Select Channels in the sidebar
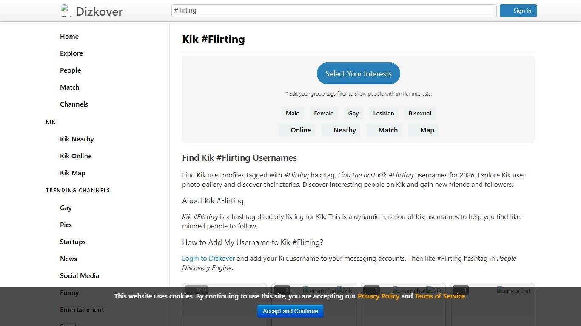 74,104
